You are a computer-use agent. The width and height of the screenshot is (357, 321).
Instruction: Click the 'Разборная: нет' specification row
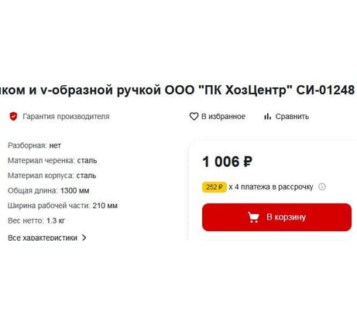[34, 145]
